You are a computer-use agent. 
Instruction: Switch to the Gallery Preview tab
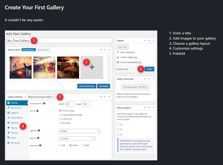pos(43,50)
